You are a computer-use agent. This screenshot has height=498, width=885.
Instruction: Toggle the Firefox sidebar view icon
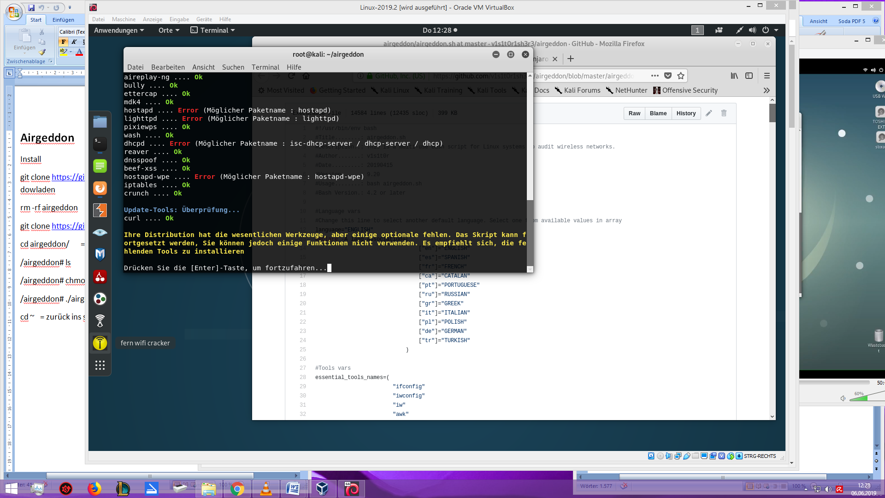pos(749,76)
